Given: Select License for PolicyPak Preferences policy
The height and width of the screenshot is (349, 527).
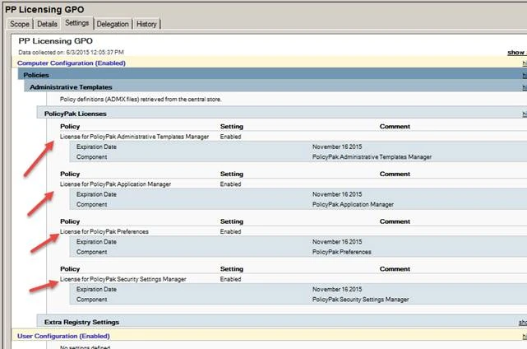Looking at the screenshot, I should (x=104, y=231).
